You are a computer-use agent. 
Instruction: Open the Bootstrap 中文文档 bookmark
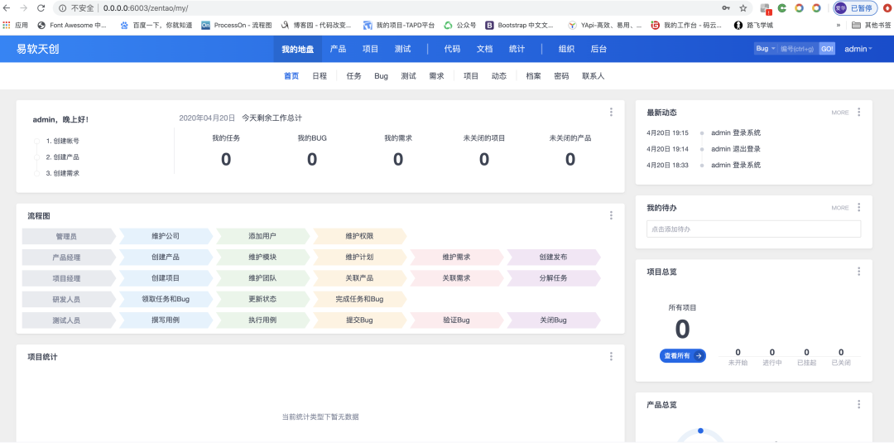click(x=519, y=25)
